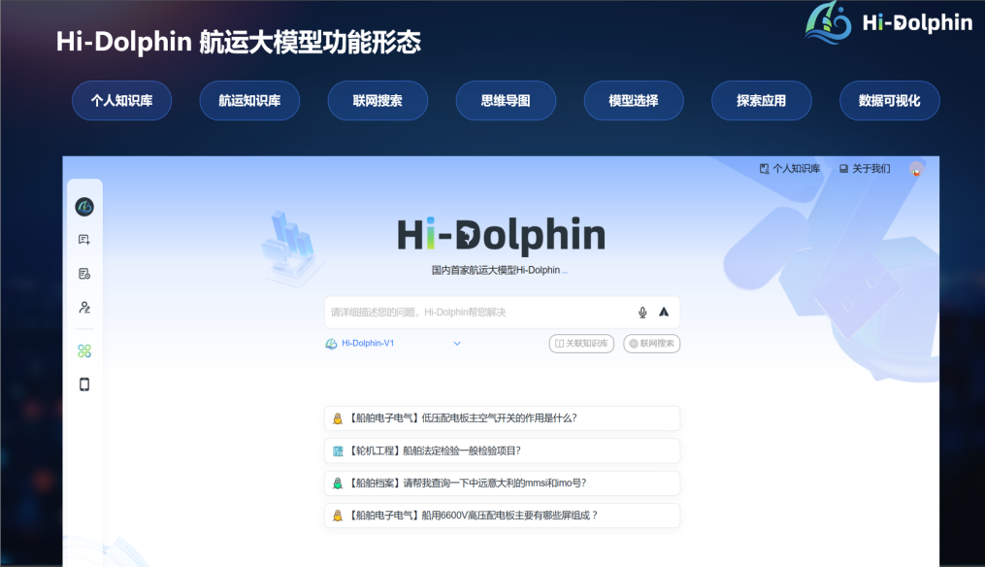Click the Hi-Dolphin 航运大模型功能形态 heading
The width and height of the screenshot is (985, 567).
coord(238,42)
